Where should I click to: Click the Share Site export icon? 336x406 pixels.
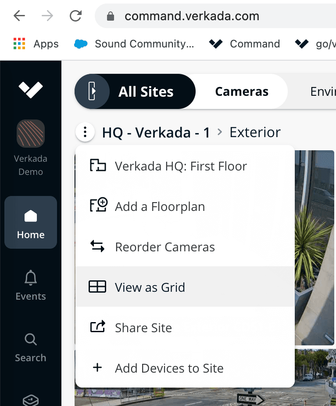[98, 327]
